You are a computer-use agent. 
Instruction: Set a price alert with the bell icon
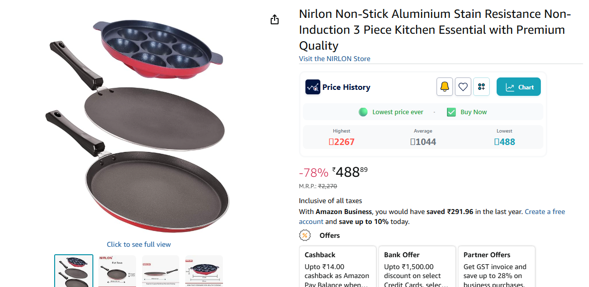click(444, 87)
